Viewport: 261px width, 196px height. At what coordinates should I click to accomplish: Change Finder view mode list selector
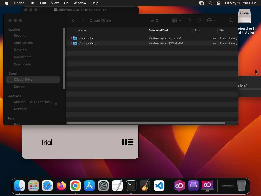[154, 20]
